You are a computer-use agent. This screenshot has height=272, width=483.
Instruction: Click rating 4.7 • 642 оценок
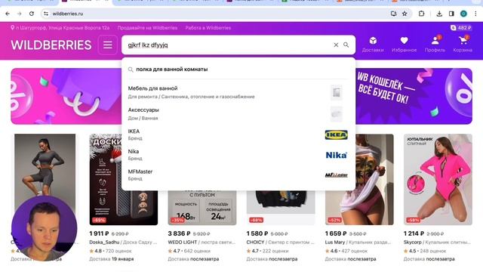pos(189,251)
